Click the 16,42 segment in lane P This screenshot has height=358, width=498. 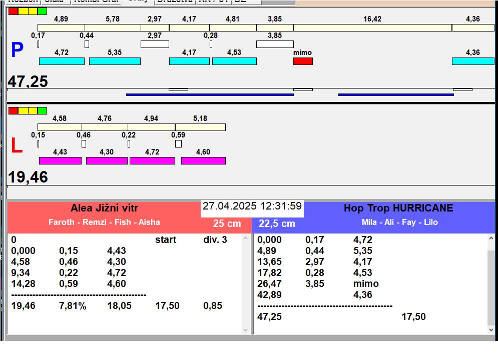click(372, 27)
